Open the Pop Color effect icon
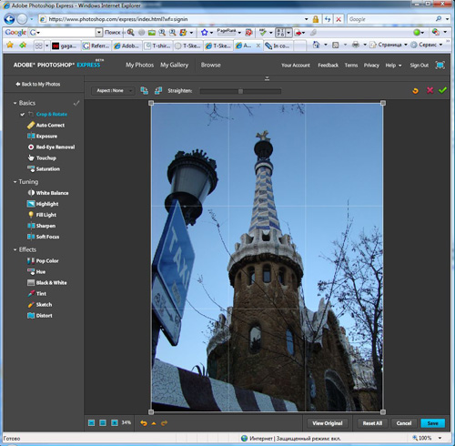455x446 pixels. click(x=31, y=260)
